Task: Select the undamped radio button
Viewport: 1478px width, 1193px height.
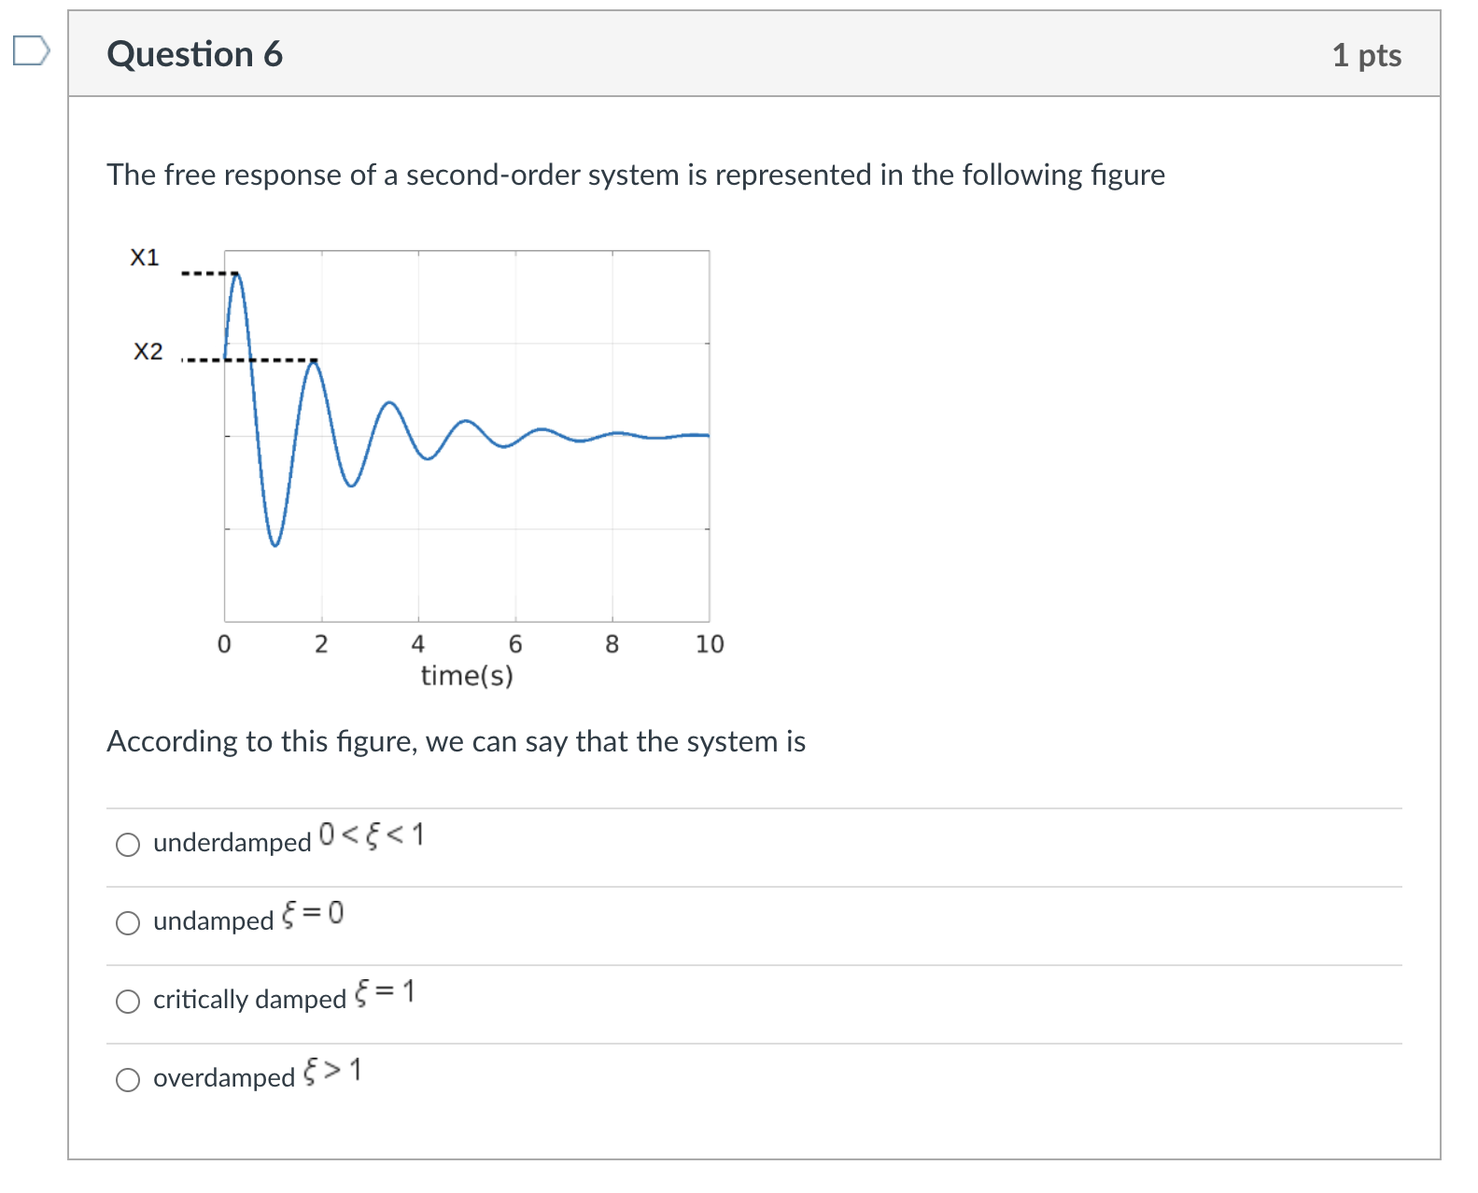Action: [x=128, y=923]
